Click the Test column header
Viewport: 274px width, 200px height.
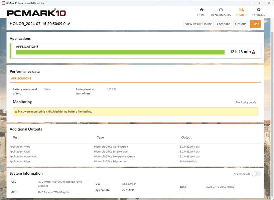(16, 138)
